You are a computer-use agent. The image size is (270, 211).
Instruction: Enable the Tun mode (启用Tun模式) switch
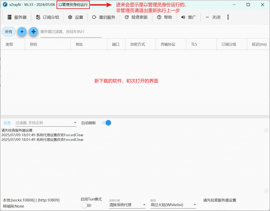pyautogui.click(x=86, y=205)
